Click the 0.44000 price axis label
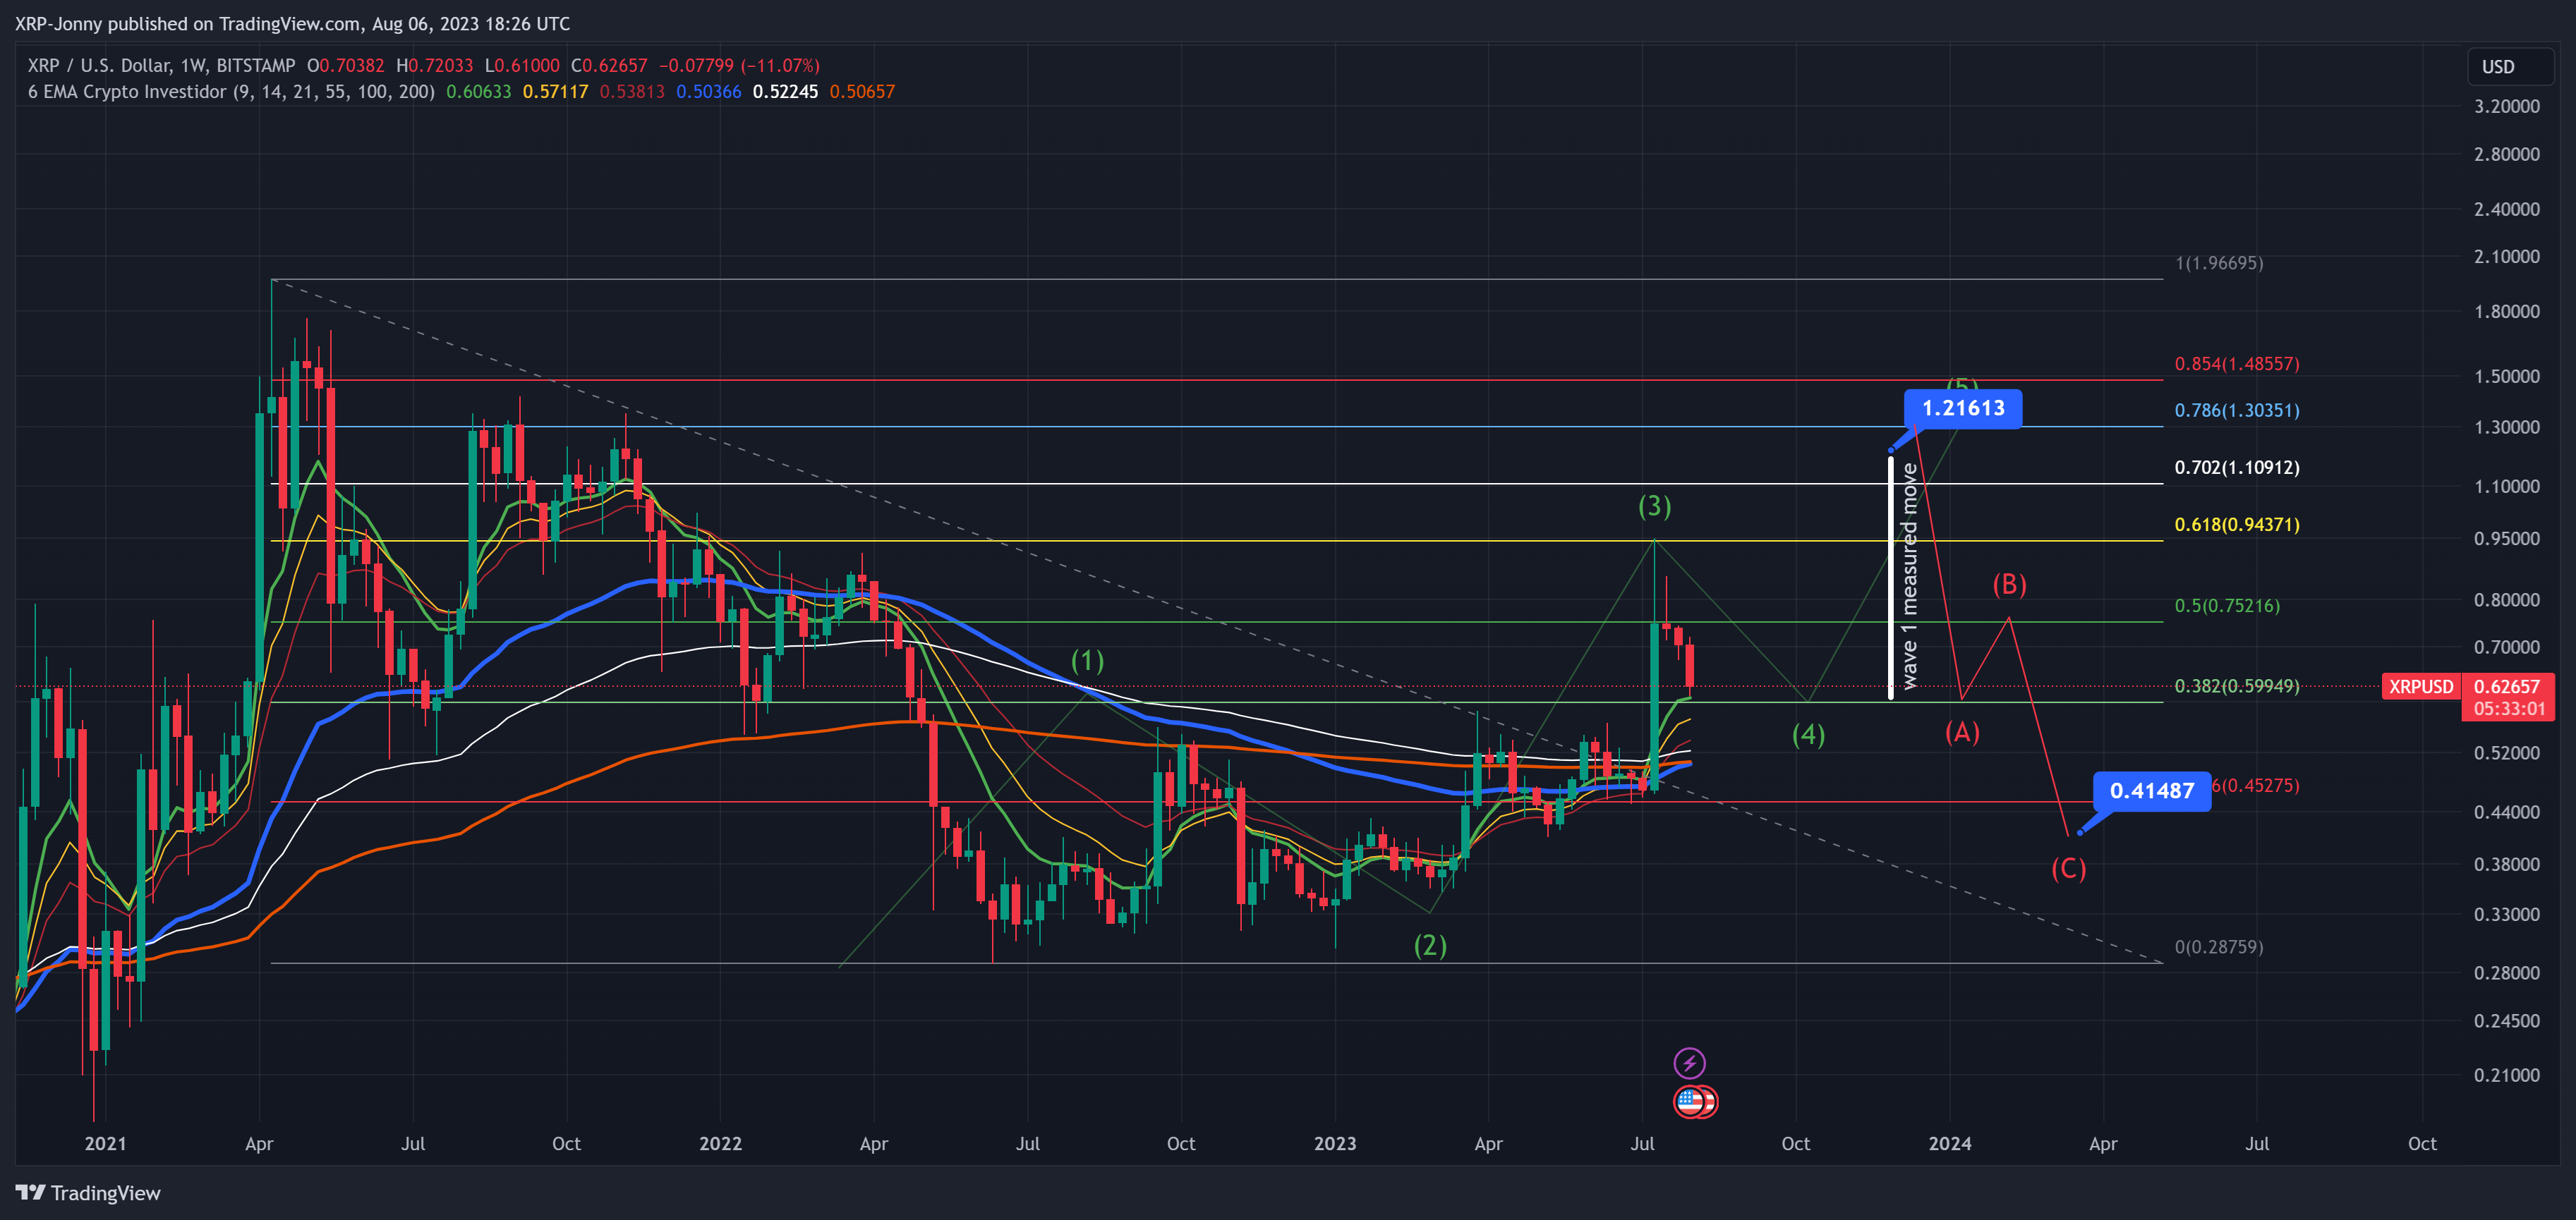 pyautogui.click(x=2506, y=812)
